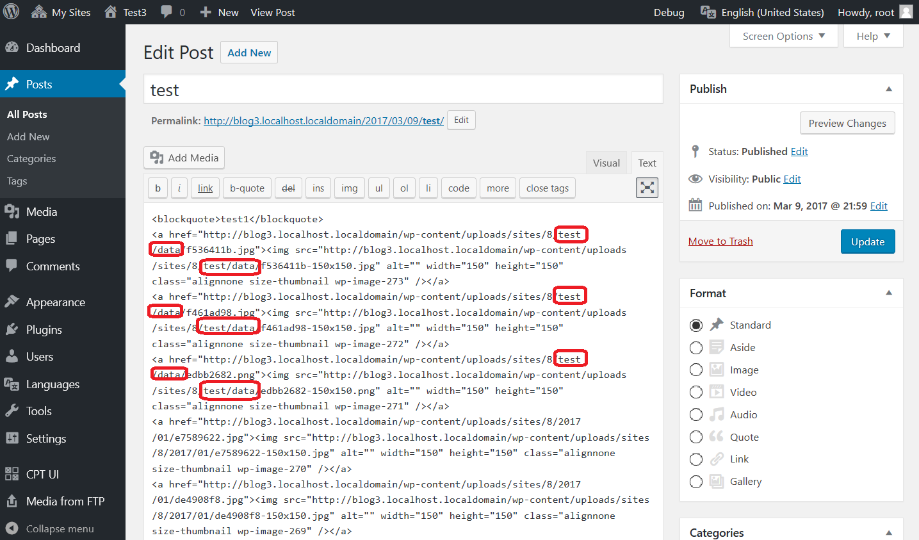Collapse the Format panel
919x540 pixels.
[889, 293]
